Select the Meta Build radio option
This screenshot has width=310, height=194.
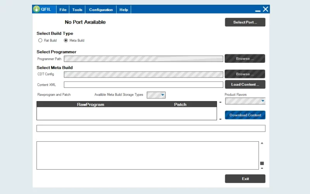[x=66, y=40]
